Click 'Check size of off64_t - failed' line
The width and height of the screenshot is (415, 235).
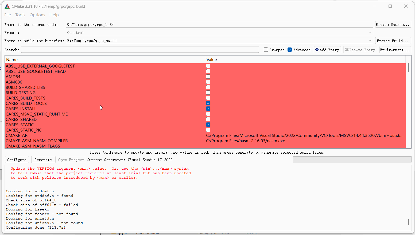pos(42,205)
